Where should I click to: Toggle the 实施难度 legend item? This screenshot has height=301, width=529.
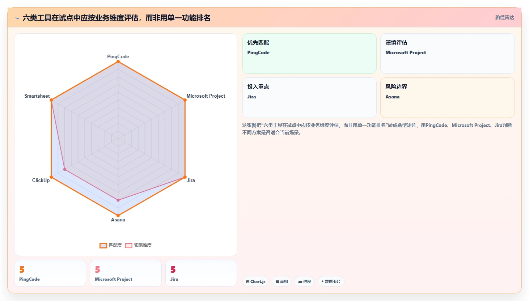[x=138, y=245]
